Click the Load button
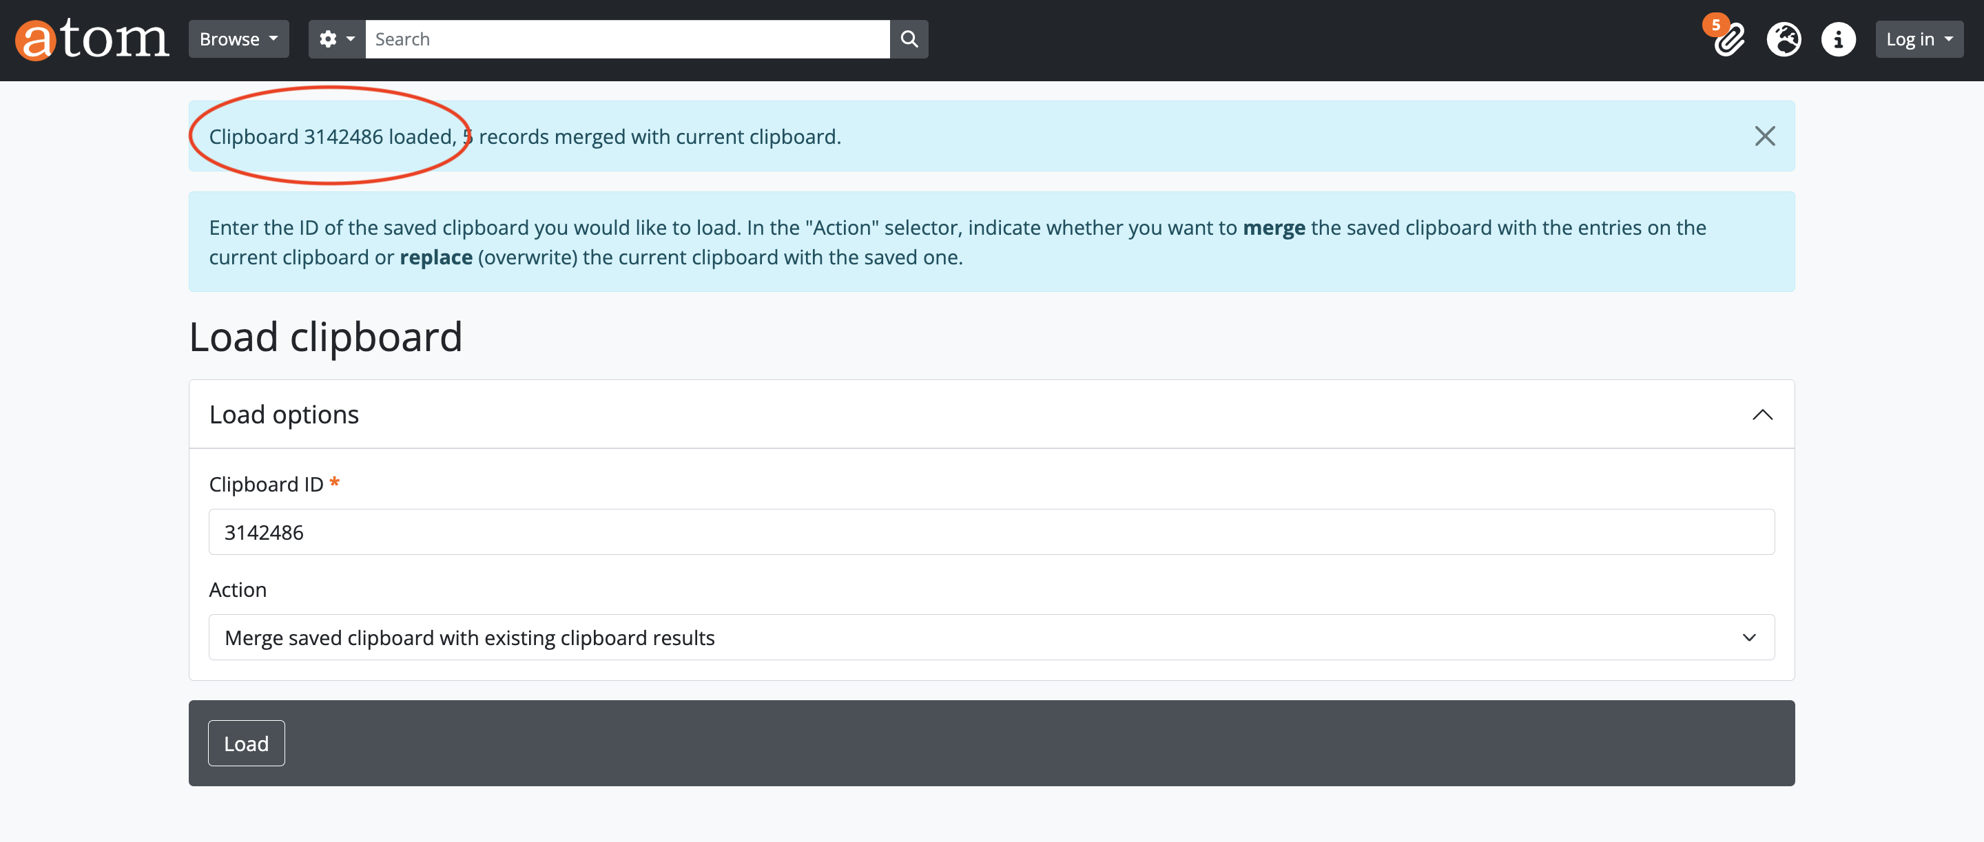 point(246,744)
